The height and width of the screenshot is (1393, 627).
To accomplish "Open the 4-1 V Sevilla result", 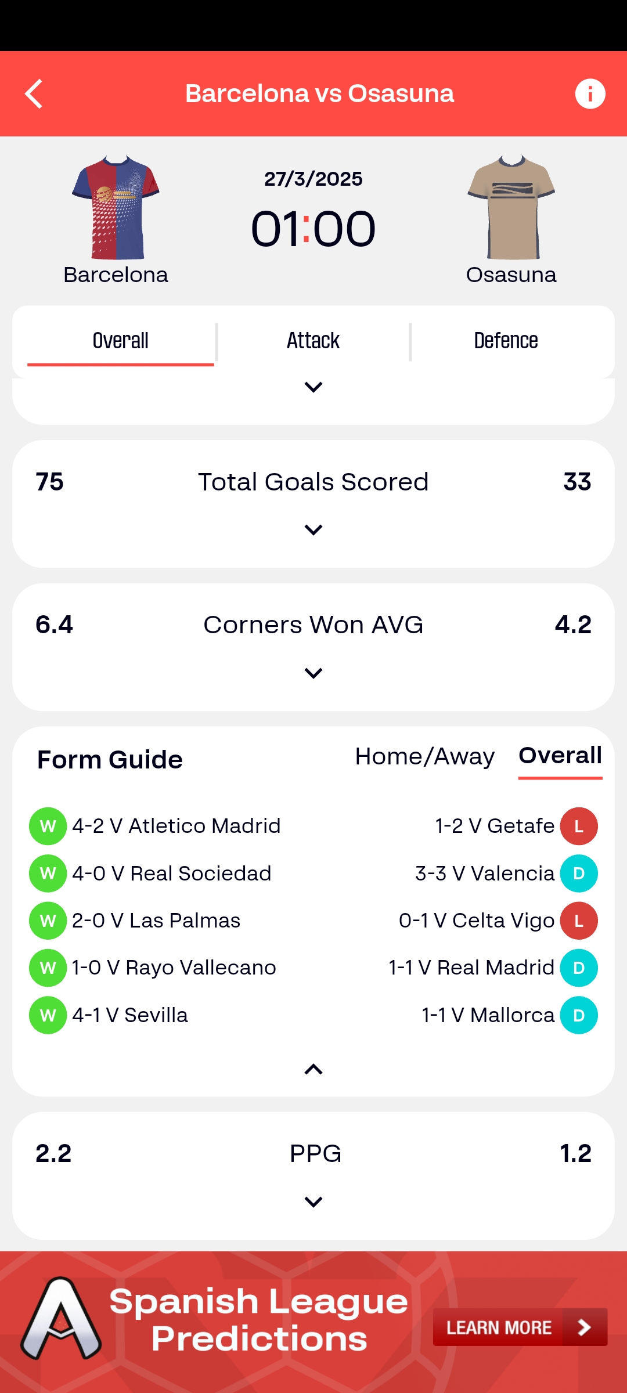I will pos(129,1015).
